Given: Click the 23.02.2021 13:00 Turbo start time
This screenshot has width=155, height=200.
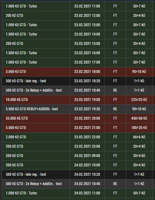Looking at the screenshot, I should [87, 25].
